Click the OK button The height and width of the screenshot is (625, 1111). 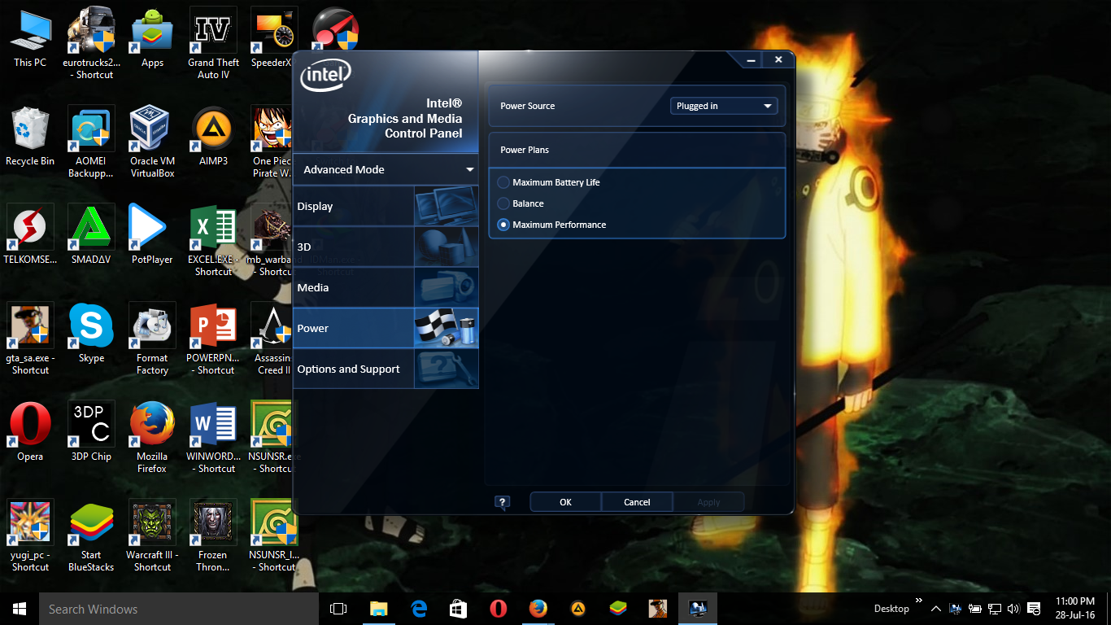pos(565,502)
